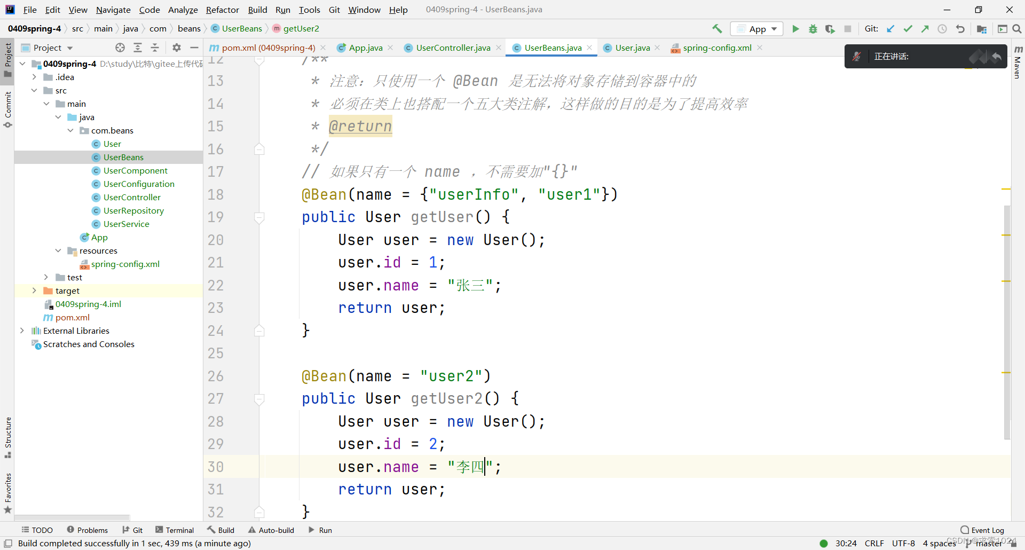Open the Navigate menu

click(113, 10)
